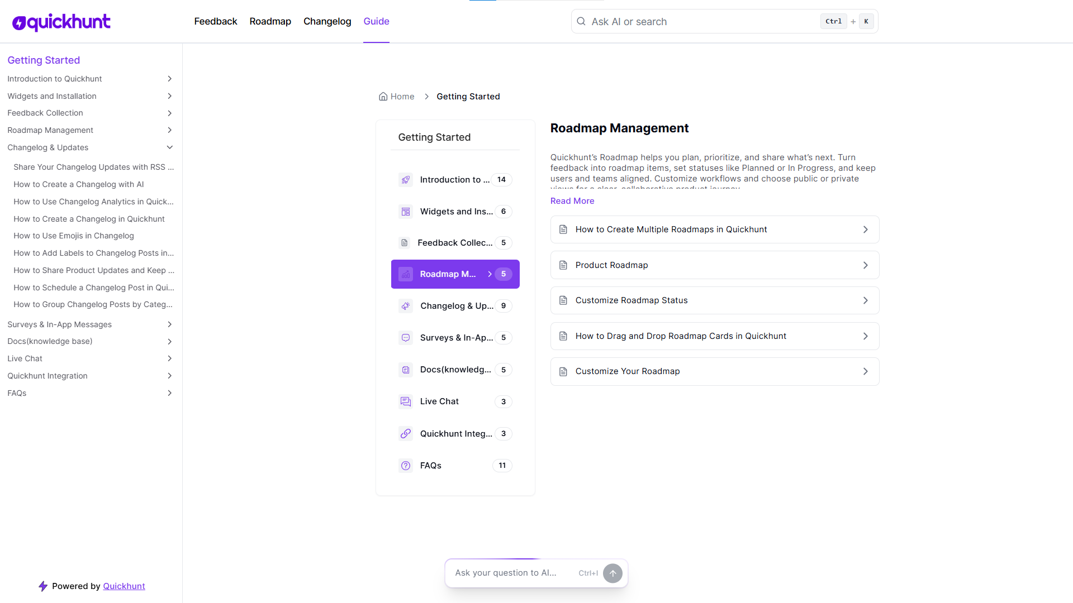The image size is (1073, 603).
Task: Open How to Use Changelog Analytics
Action: (x=93, y=202)
